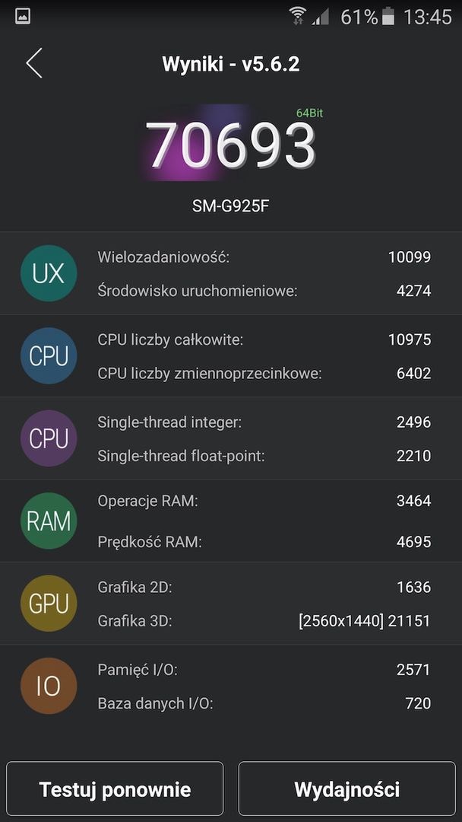Tap the Wyniki - v5.6.2 title

click(231, 65)
